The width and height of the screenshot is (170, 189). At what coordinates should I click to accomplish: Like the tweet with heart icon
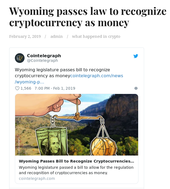(x=17, y=88)
